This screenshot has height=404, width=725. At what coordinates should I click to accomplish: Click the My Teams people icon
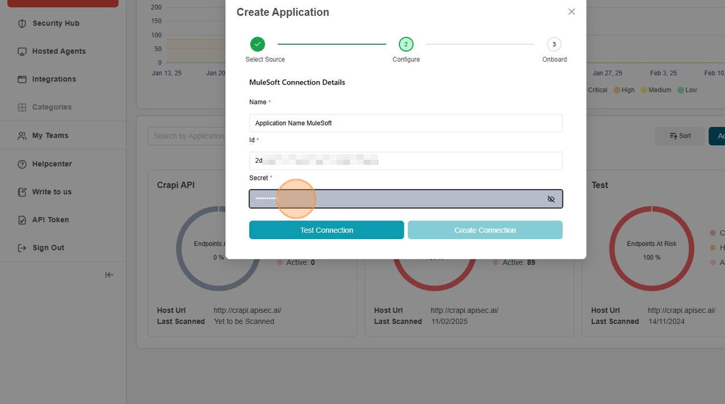(22, 135)
